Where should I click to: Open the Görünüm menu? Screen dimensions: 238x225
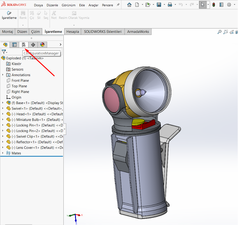68,5
